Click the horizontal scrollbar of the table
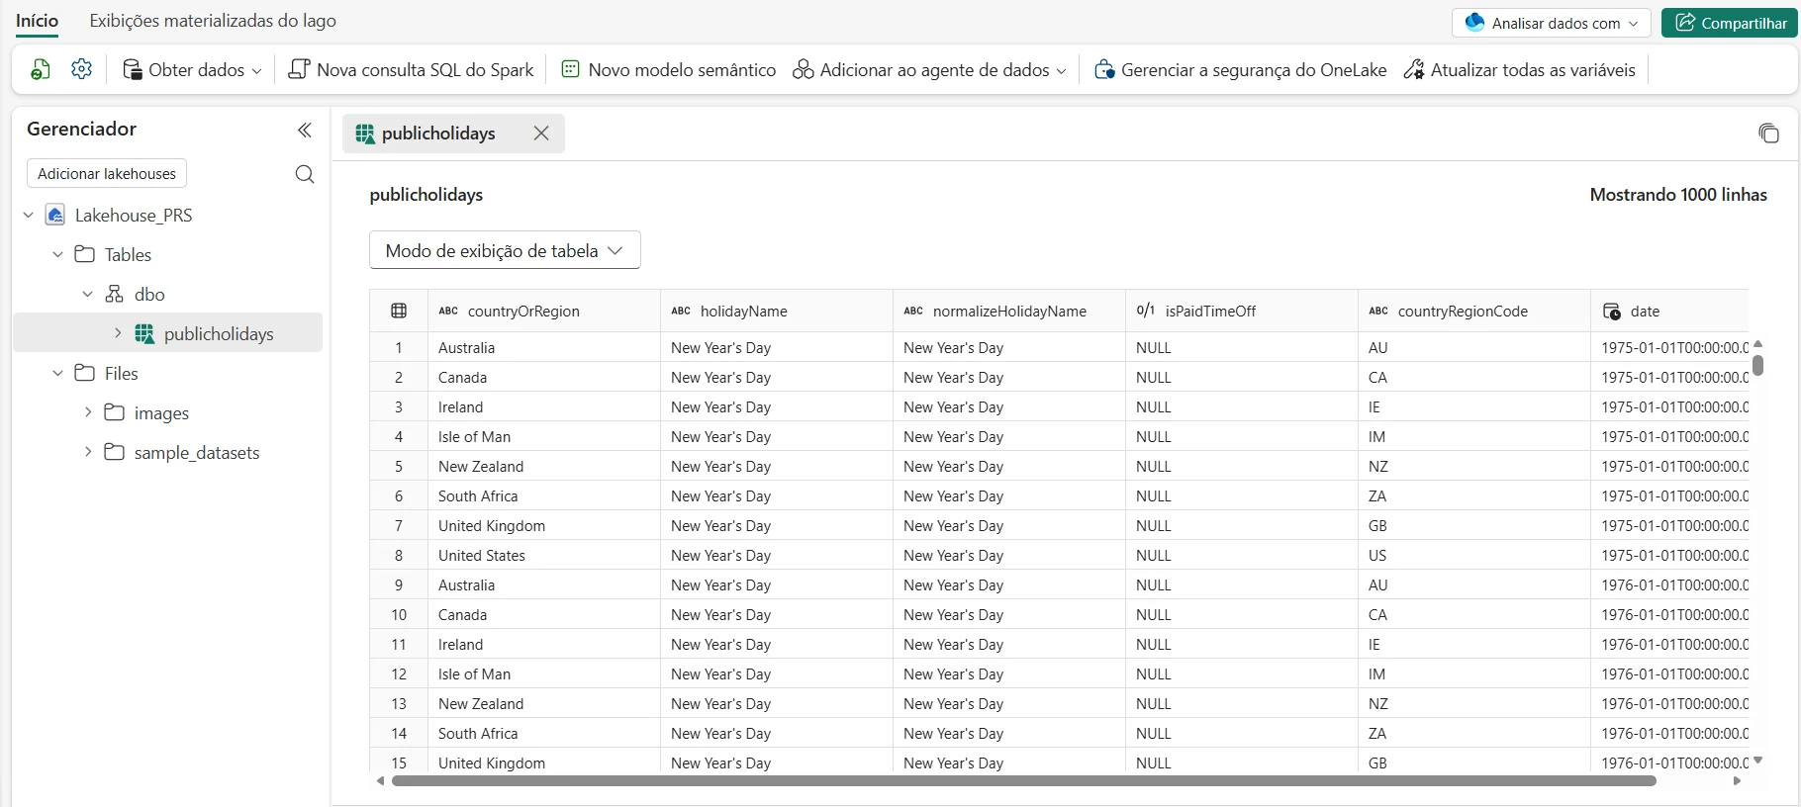1801x807 pixels. [1024, 781]
